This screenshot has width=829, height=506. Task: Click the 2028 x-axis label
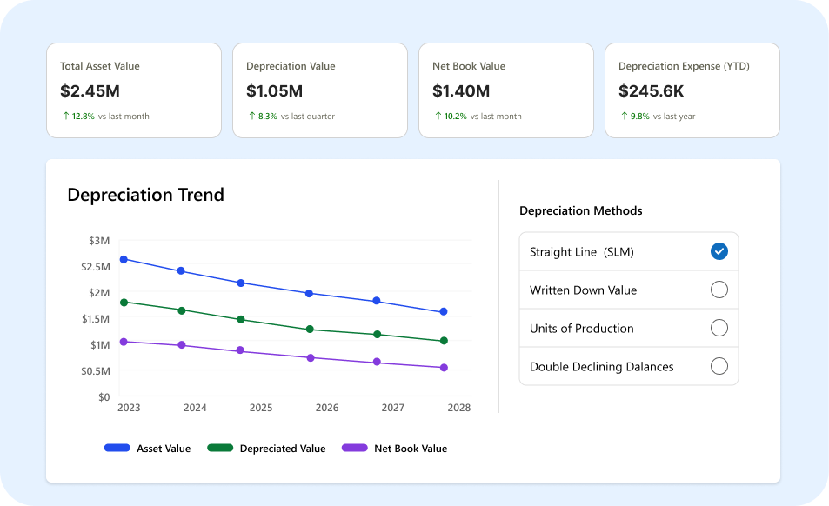459,408
